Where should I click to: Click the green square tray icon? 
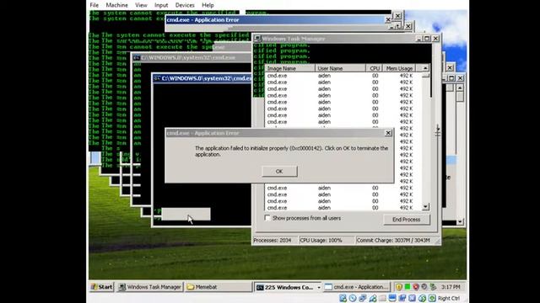point(407,287)
